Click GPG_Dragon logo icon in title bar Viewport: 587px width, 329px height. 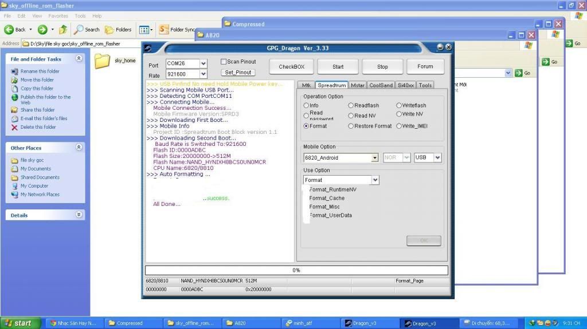click(148, 48)
